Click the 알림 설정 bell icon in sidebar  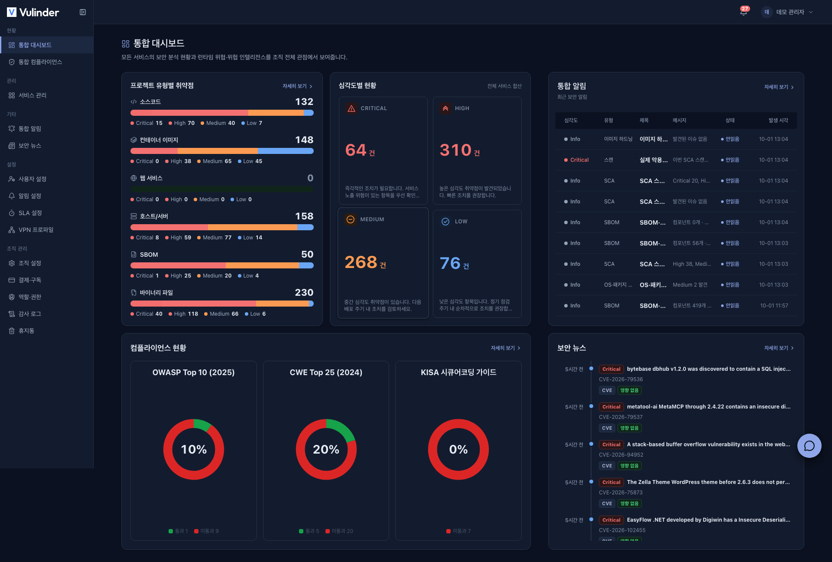(x=12, y=196)
